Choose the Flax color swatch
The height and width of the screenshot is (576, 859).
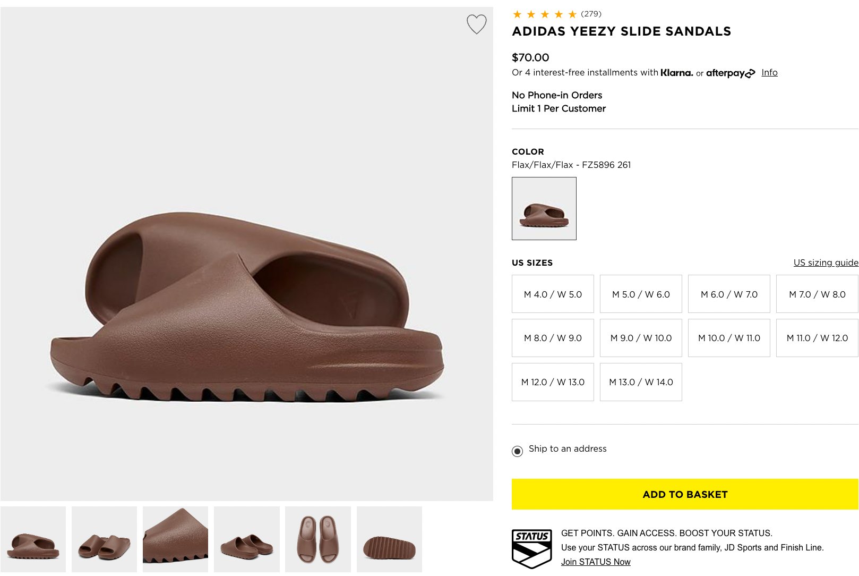544,208
